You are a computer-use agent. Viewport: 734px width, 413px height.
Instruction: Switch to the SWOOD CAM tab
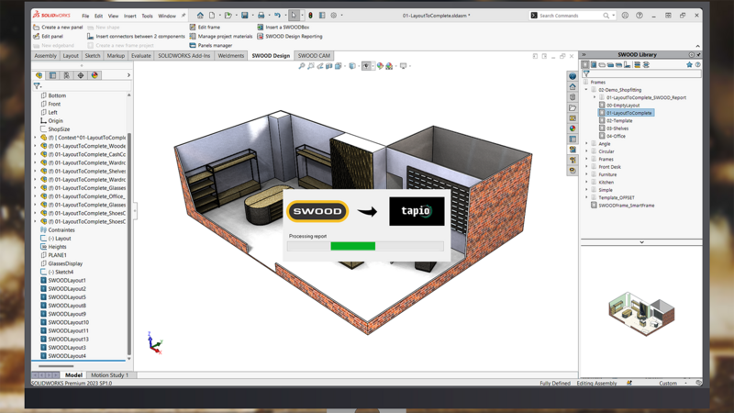314,56
